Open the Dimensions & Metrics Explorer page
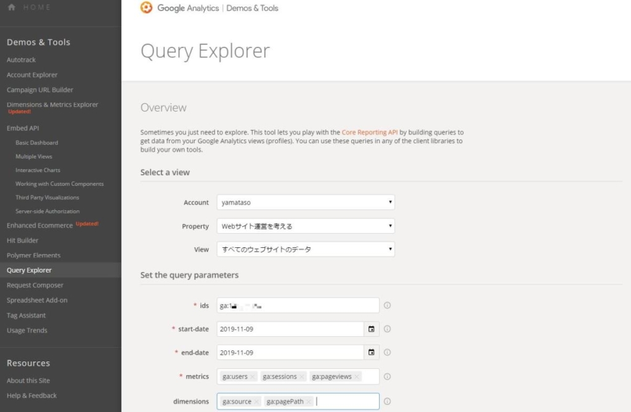631x412 pixels. (53, 104)
